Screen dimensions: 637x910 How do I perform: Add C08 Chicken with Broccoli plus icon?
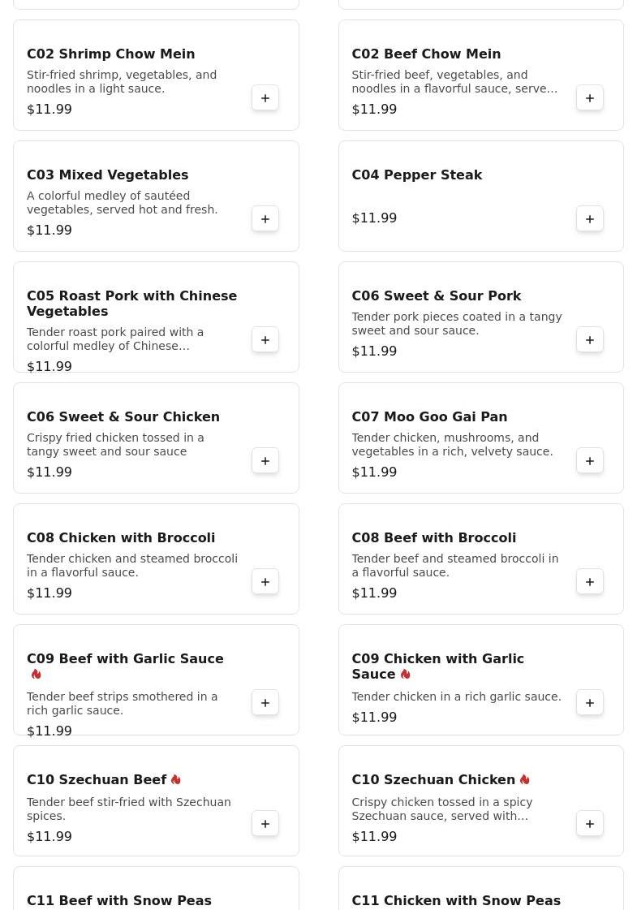point(265,581)
